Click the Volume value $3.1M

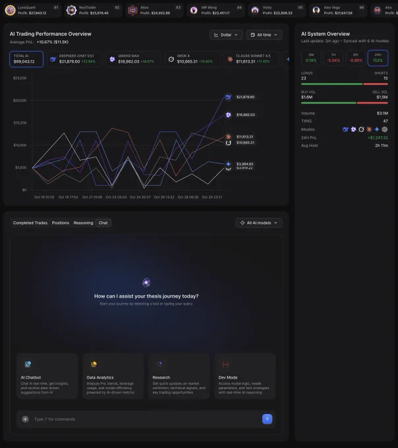click(x=382, y=113)
